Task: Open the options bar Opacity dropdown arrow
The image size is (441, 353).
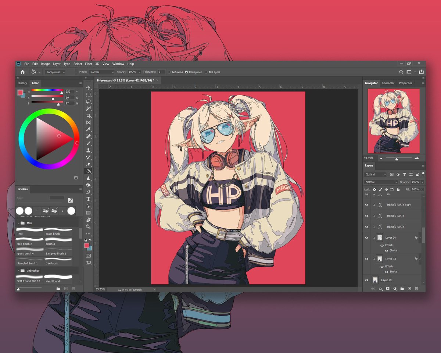Action: point(139,72)
